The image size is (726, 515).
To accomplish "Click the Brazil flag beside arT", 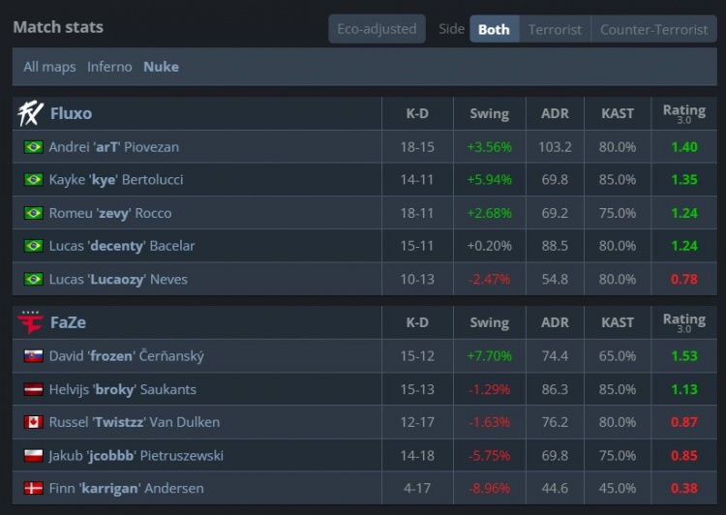I will pos(34,147).
